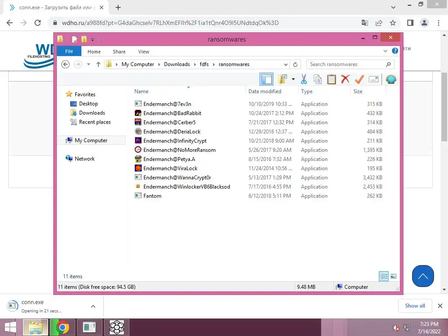This screenshot has height=336, width=448.
Task: Select the Endermanch@InfinityCrypt file
Action: tap(175, 140)
